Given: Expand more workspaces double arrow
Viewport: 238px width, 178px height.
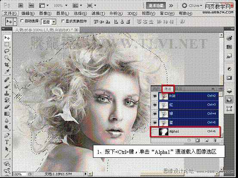Looking at the screenshot, I should click(x=171, y=6).
